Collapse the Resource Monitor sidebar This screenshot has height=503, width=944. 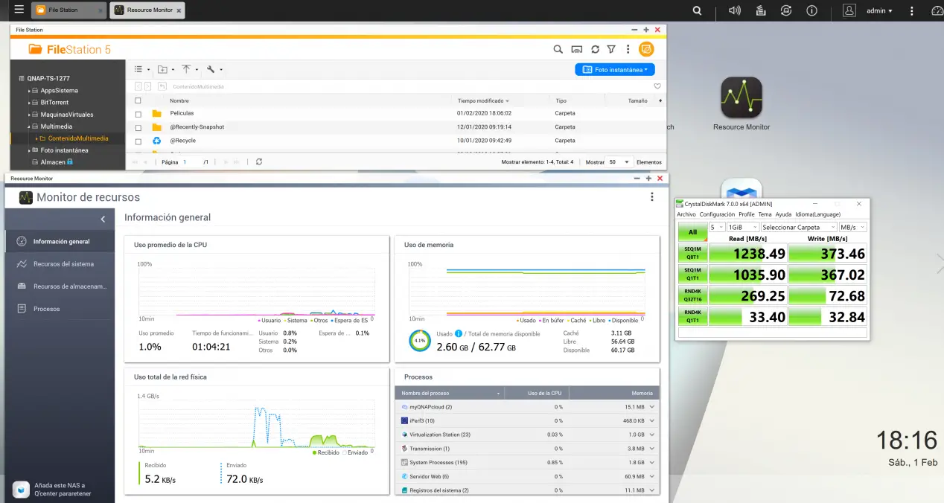tap(103, 219)
